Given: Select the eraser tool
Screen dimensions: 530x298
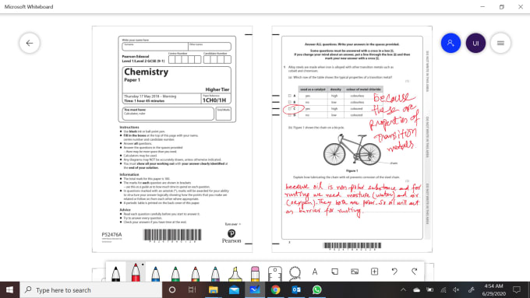Looking at the screenshot, I should pos(255,273).
